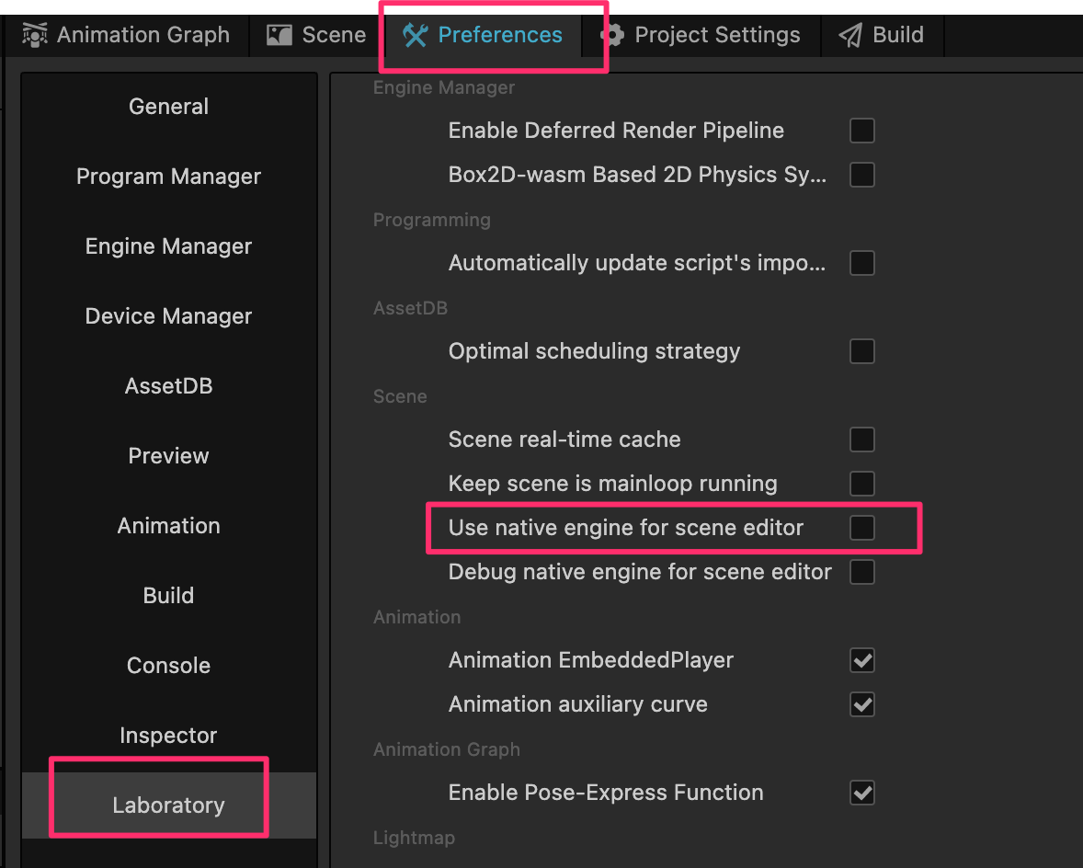This screenshot has width=1083, height=868.
Task: Select Inspector in the sidebar
Action: point(168,735)
